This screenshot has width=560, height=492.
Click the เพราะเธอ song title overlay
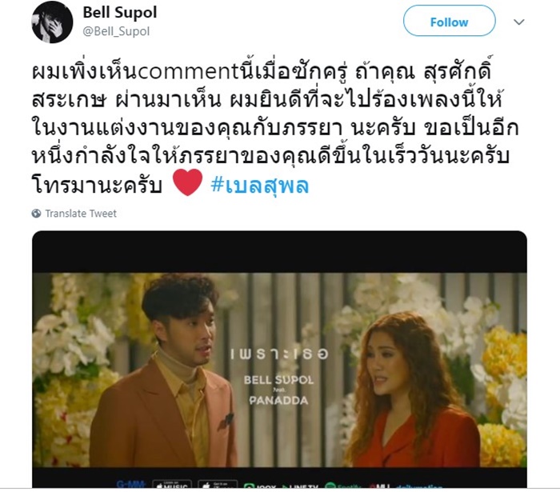(x=279, y=354)
